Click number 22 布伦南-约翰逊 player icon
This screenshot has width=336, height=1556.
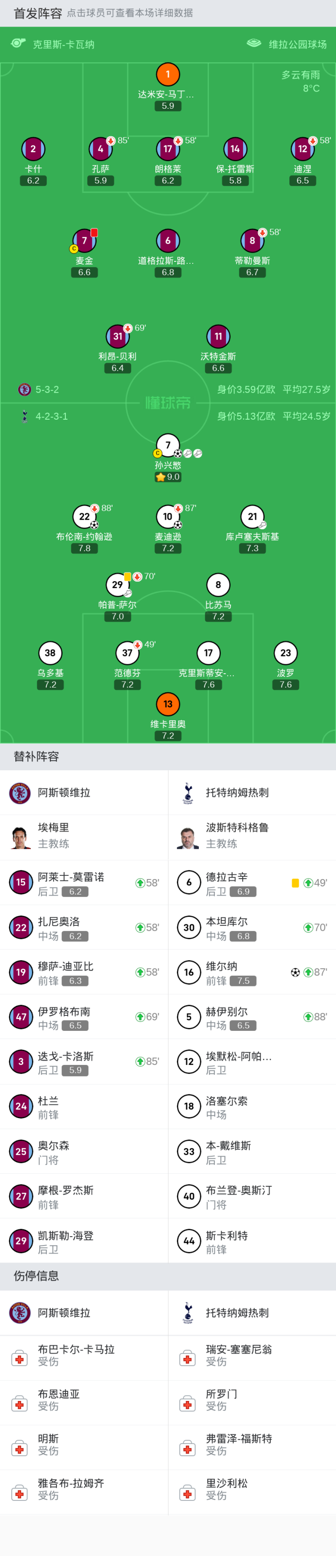click(84, 516)
